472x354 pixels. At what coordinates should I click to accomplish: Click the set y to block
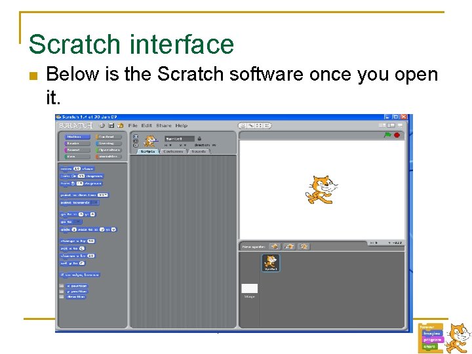pos(73,264)
